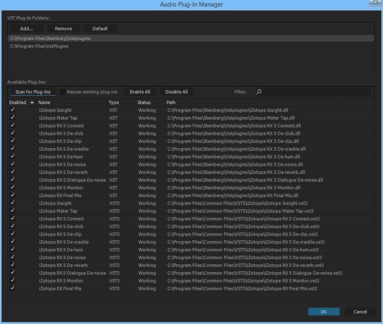Uncheck iZotope Insight VST3 checkbox
The height and width of the screenshot is (324, 383).
(12, 203)
